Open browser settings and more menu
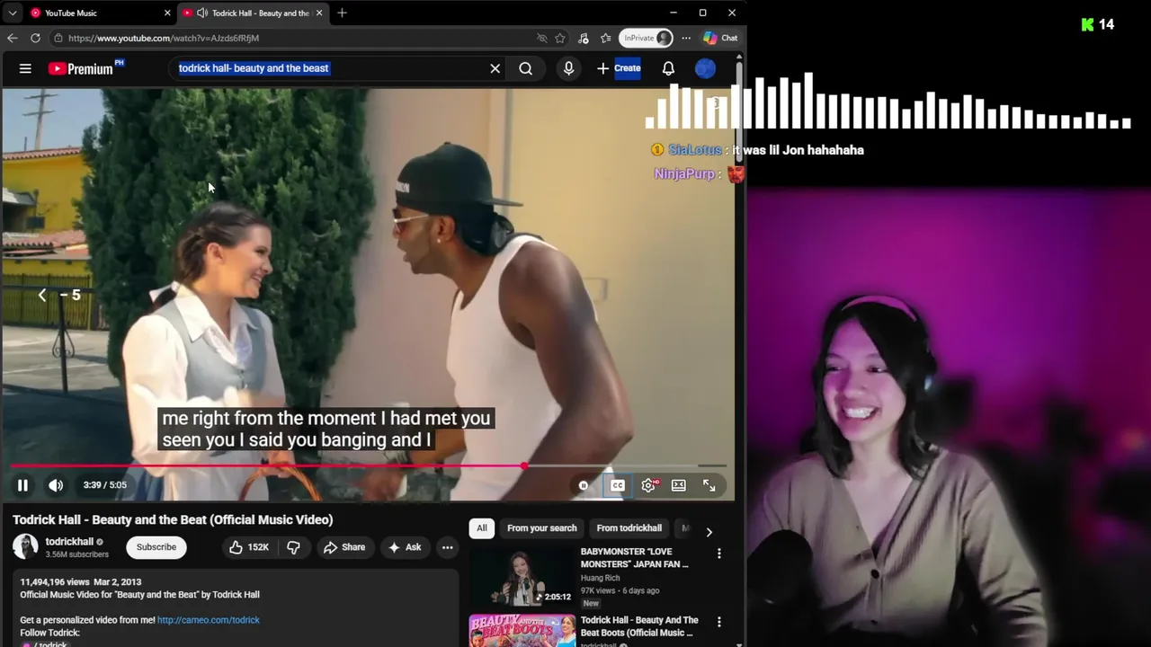The width and height of the screenshot is (1151, 647). pos(686,38)
